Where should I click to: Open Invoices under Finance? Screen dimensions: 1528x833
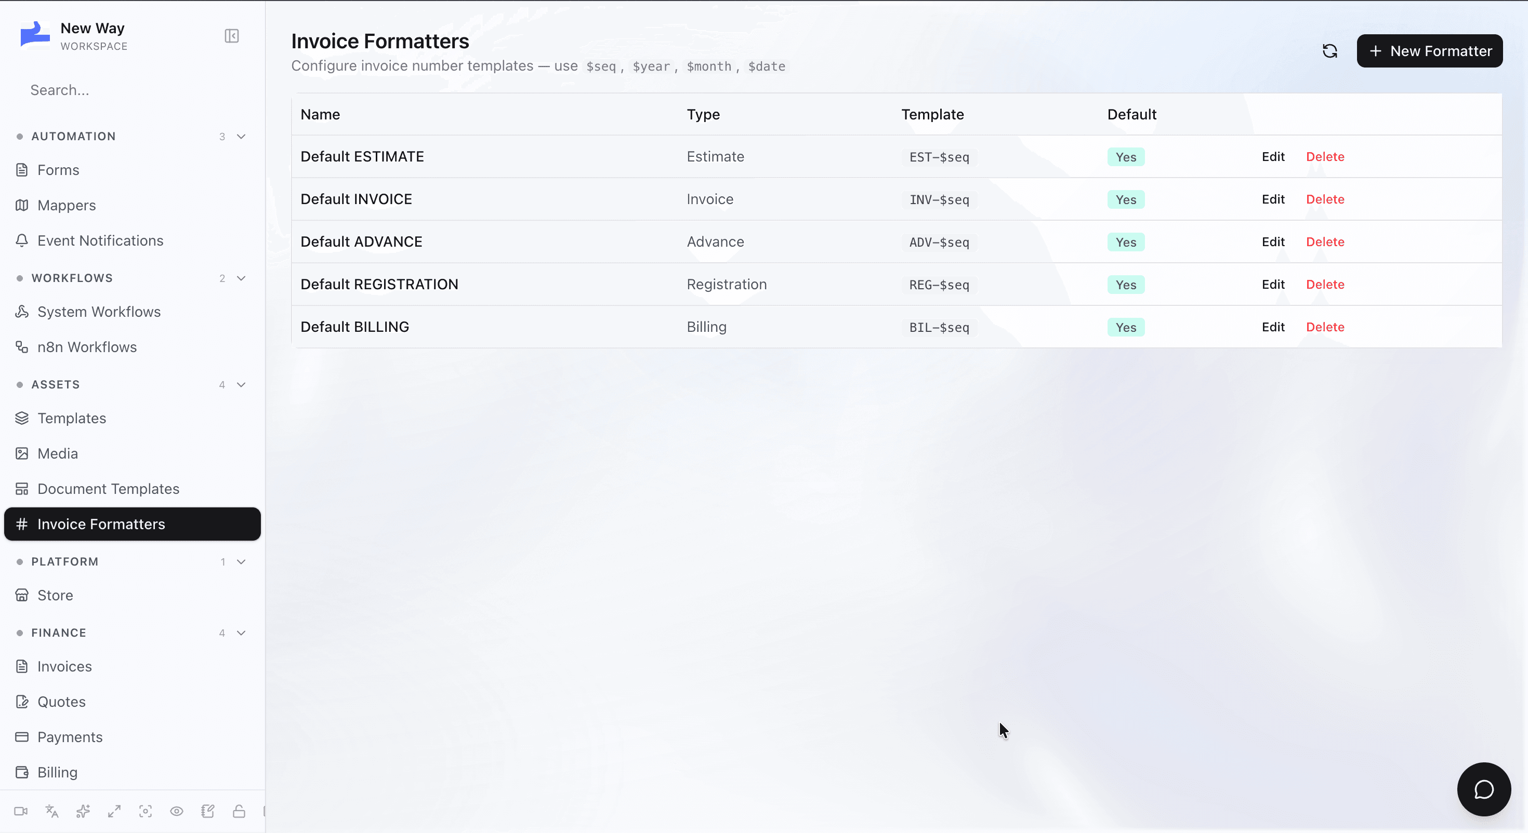pyautogui.click(x=133, y=666)
